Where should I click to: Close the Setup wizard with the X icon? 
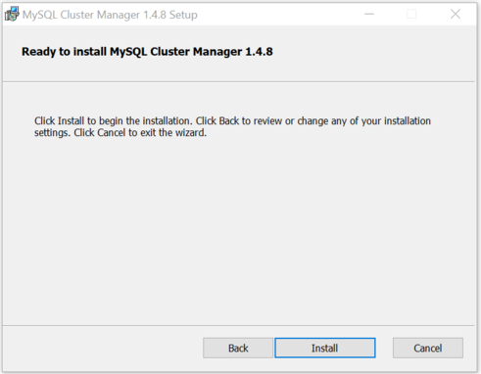click(x=456, y=14)
